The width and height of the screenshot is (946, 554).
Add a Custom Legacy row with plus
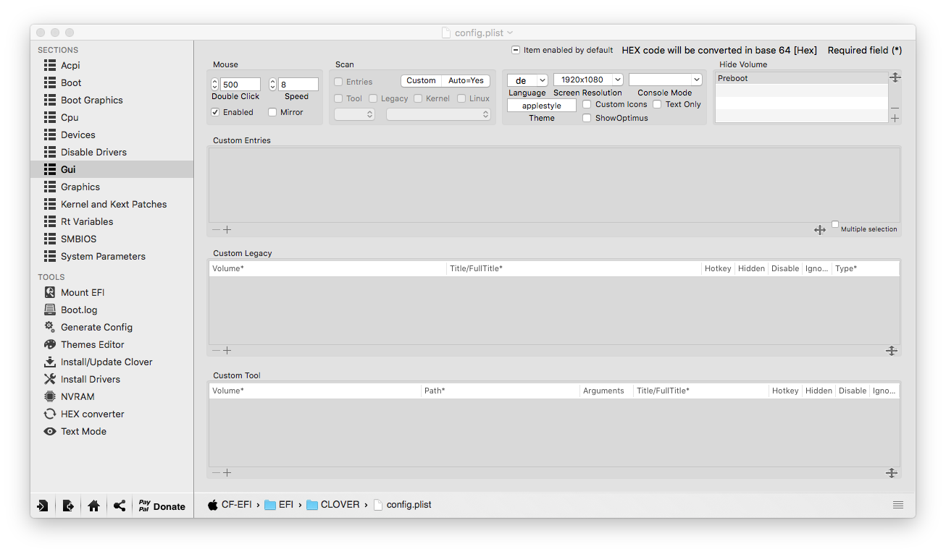point(227,351)
